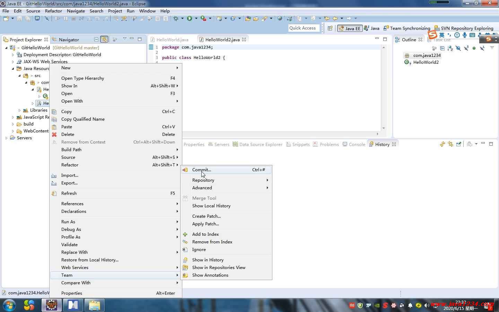Collapse the GitHelloWorld project node

tap(6, 48)
